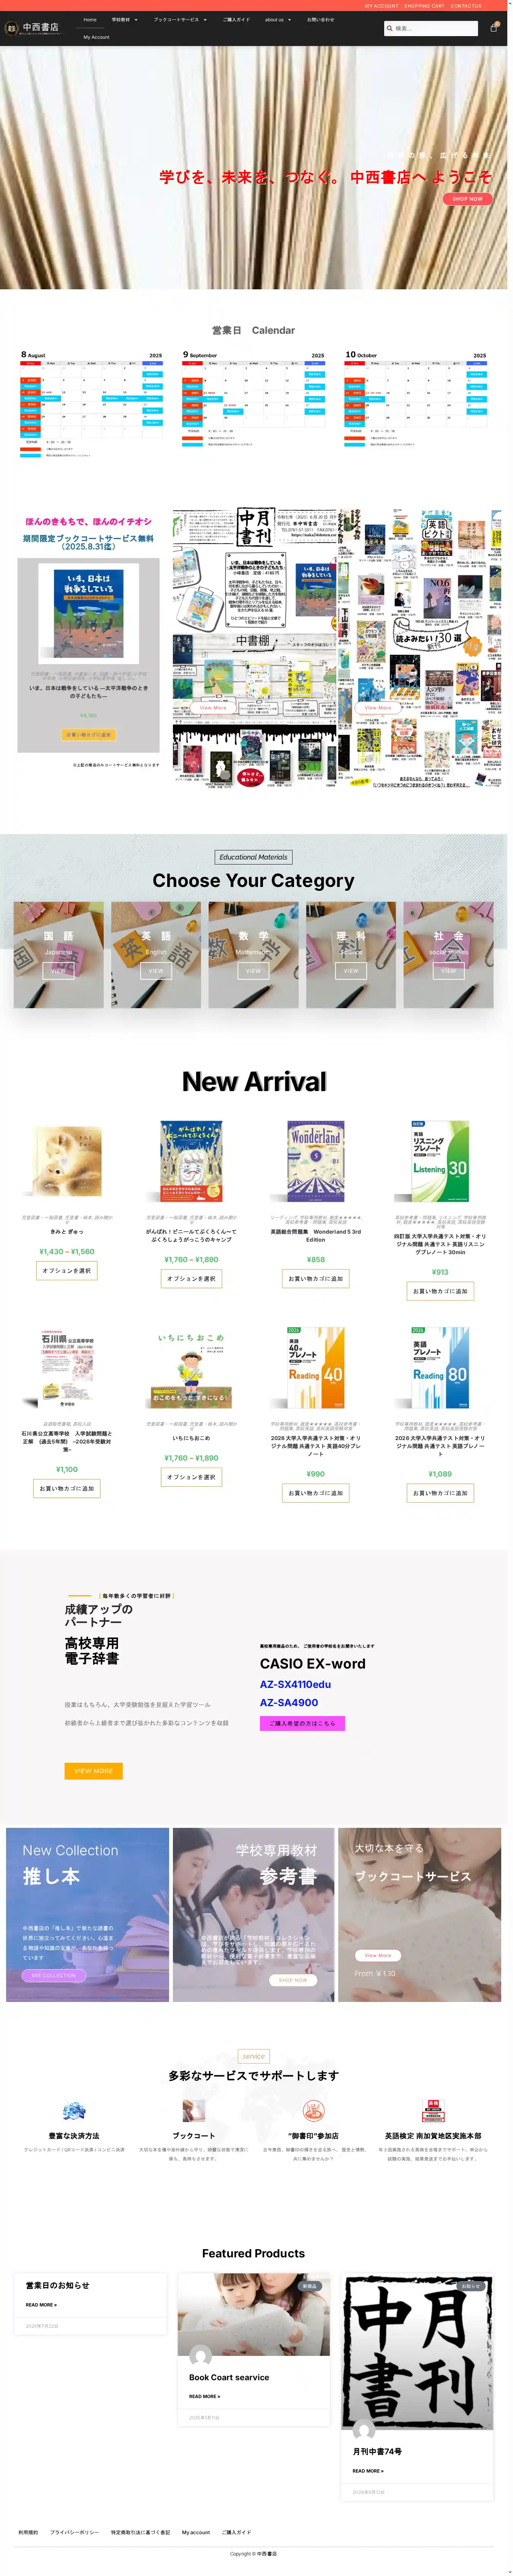Click the ご購入希望の方はこちら pink button
The height and width of the screenshot is (2576, 513).
pyautogui.click(x=302, y=1723)
